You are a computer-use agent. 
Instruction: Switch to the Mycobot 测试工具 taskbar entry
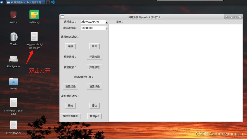[26, 2]
